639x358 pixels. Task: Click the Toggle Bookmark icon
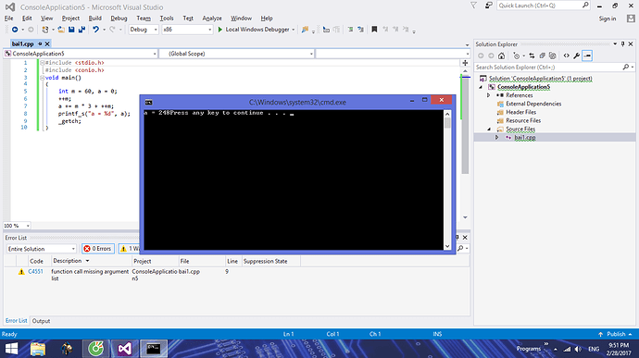coord(374,30)
